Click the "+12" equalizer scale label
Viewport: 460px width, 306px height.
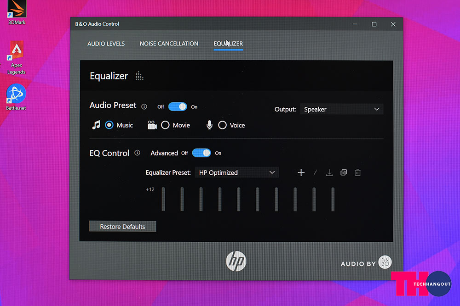150,189
